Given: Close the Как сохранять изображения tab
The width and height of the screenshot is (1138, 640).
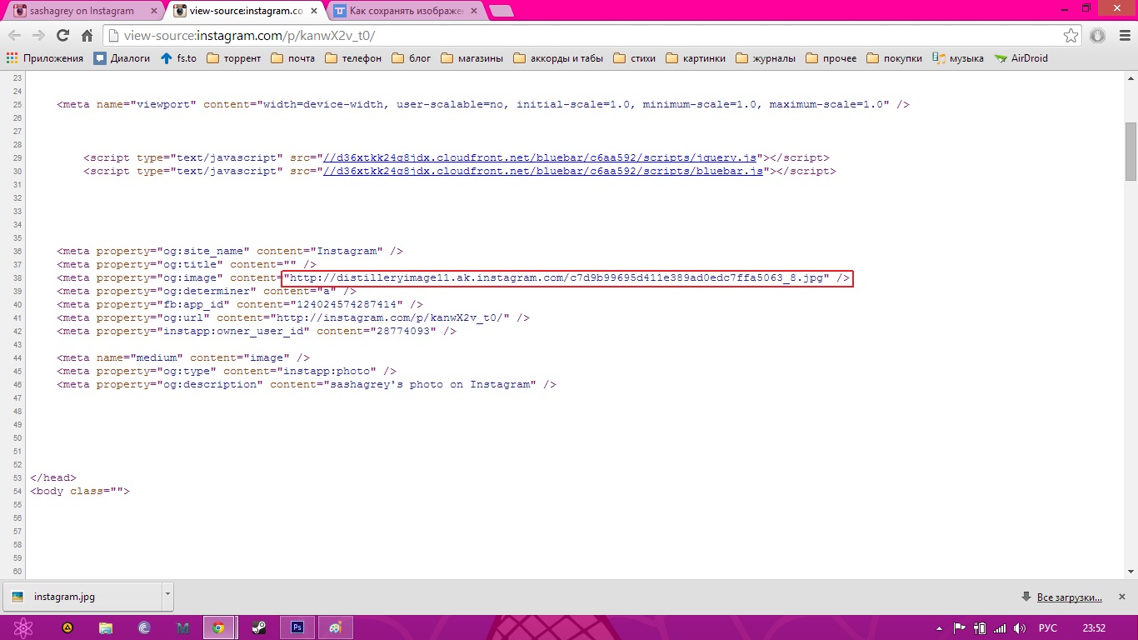Looking at the screenshot, I should tap(473, 11).
